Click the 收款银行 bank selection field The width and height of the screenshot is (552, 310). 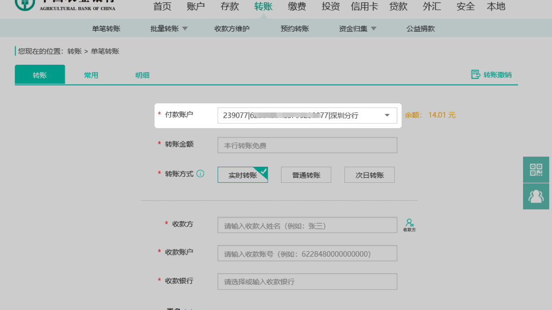click(x=307, y=282)
